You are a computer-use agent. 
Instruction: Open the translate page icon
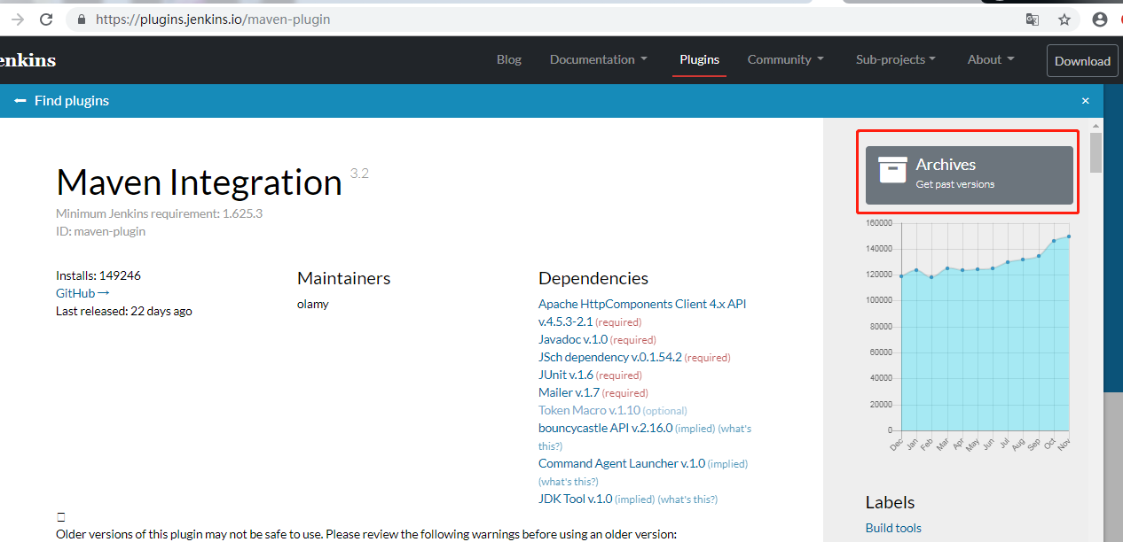click(x=1033, y=19)
